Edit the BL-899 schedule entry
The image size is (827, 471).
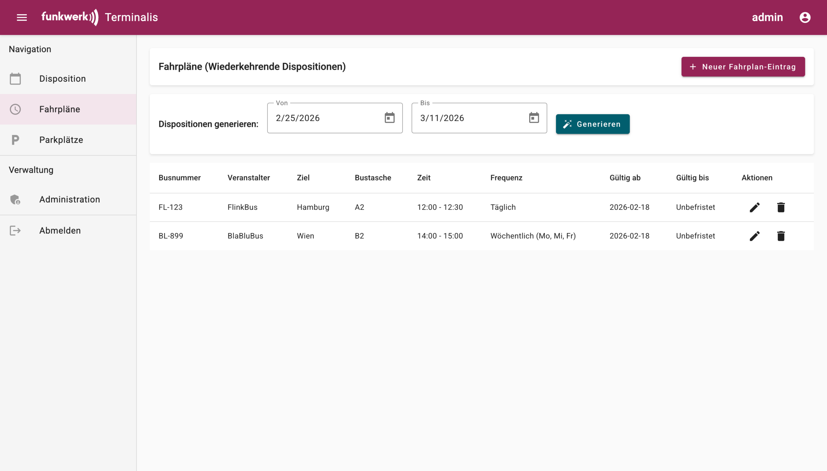755,236
